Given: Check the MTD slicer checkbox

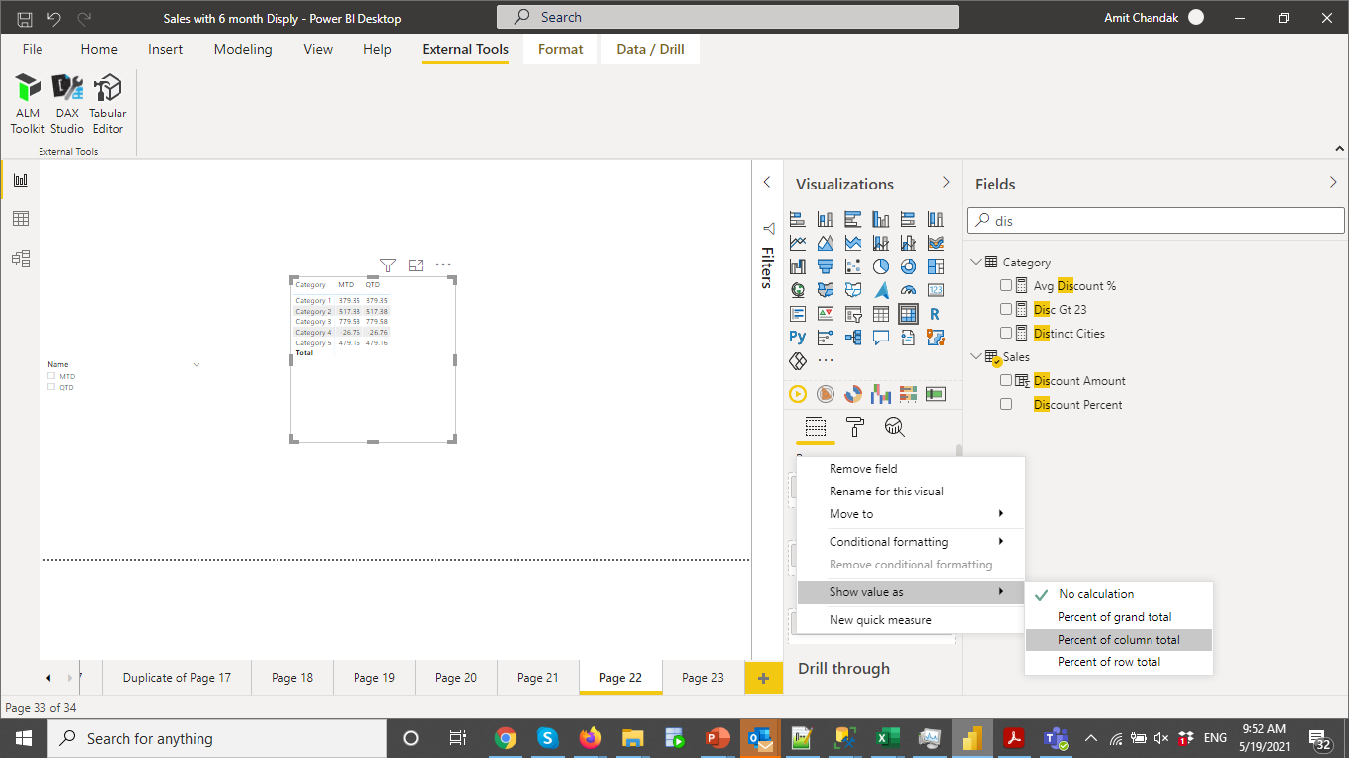Looking at the screenshot, I should (51, 376).
